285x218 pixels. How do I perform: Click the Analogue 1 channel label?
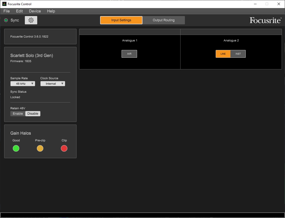(130, 40)
